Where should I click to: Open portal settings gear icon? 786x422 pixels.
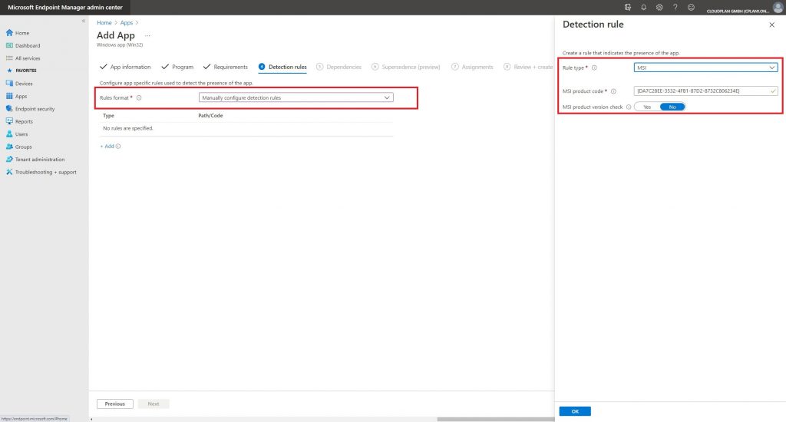pos(659,8)
